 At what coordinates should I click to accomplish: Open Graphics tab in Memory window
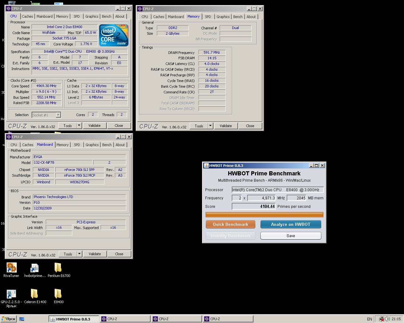point(223,17)
